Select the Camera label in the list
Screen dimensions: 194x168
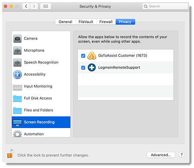pos(31,39)
